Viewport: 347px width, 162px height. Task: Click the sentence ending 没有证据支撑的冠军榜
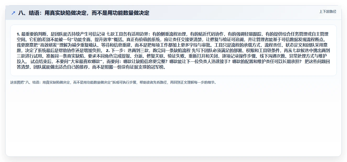(91, 67)
